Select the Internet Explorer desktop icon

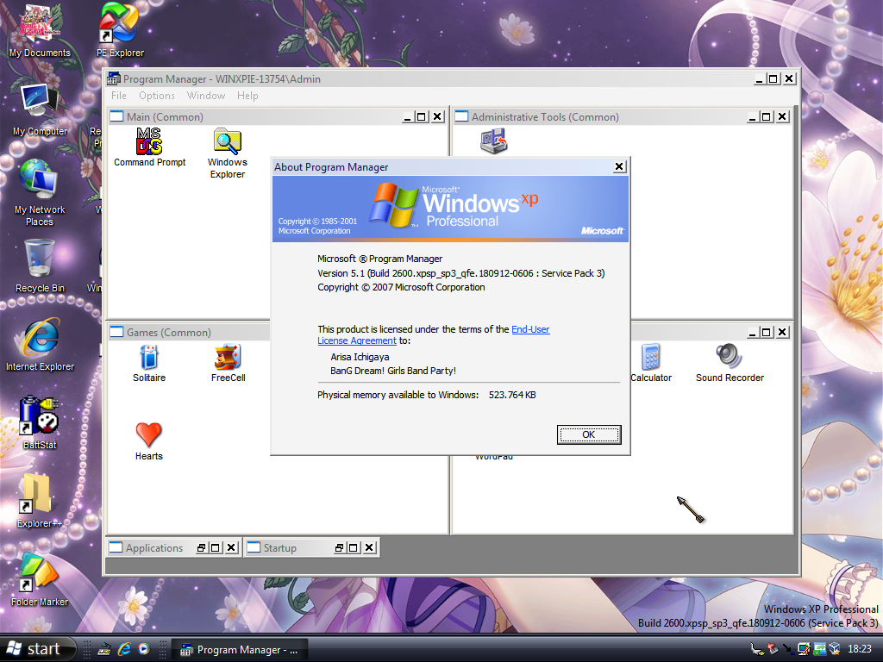[x=40, y=345]
